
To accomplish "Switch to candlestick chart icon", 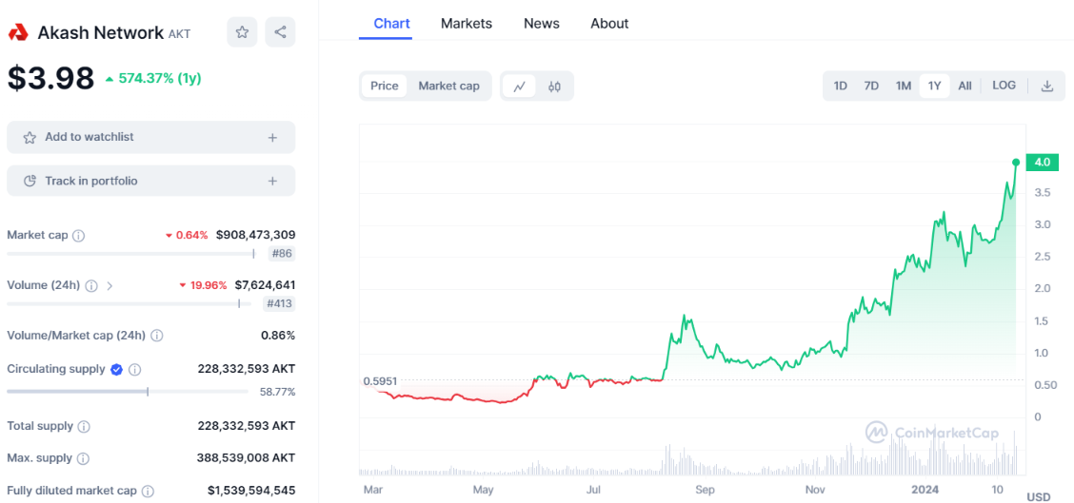I will tap(554, 87).
